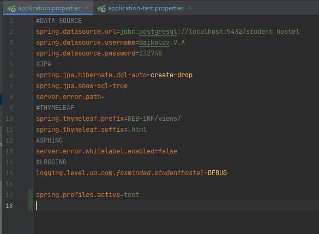This screenshot has width=319, height=234.
Task: Click the green change marker beside line 17
Action: tap(31, 195)
